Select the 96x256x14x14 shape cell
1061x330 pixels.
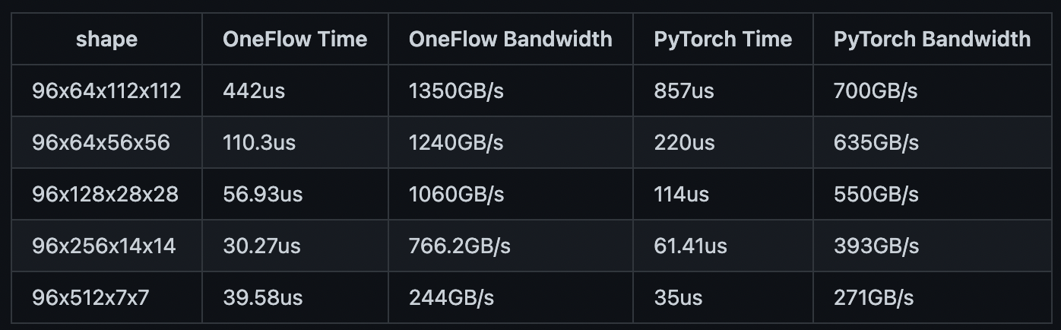[x=103, y=246]
